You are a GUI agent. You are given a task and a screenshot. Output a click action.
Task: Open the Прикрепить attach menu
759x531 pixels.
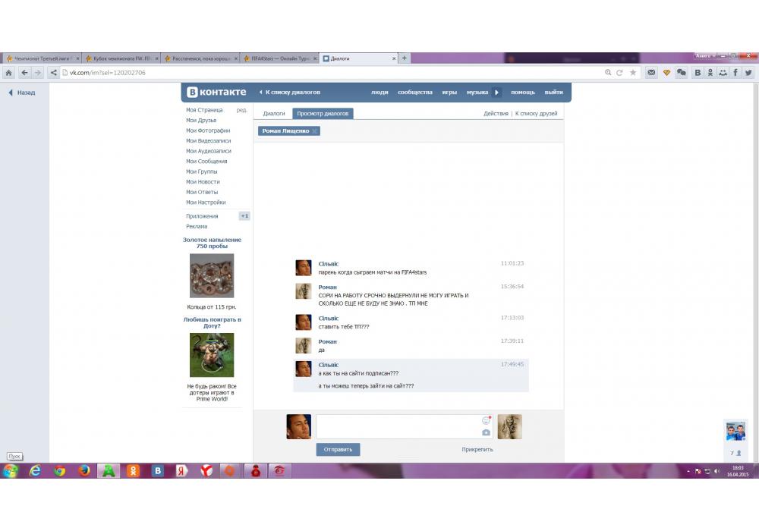pyautogui.click(x=477, y=449)
